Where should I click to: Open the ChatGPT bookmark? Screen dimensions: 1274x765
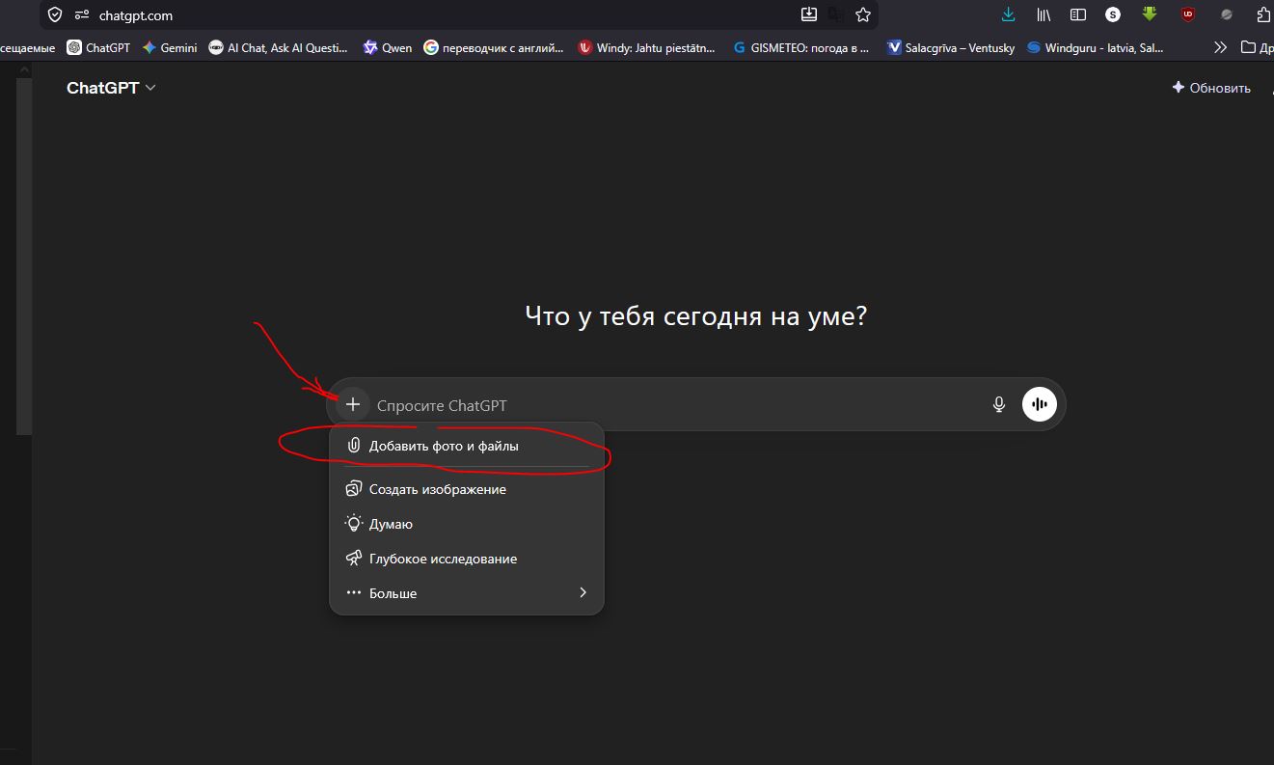click(98, 46)
